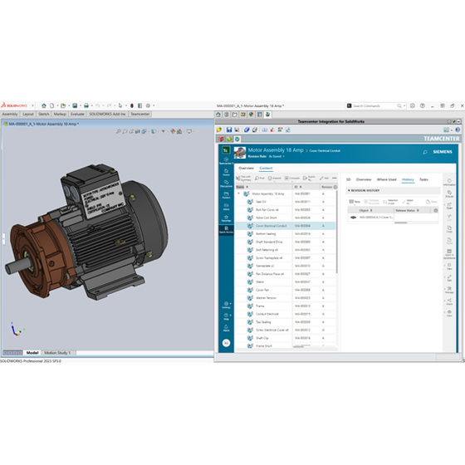Click the Copy icon in right panel
465x465 pixels.
coord(449,229)
